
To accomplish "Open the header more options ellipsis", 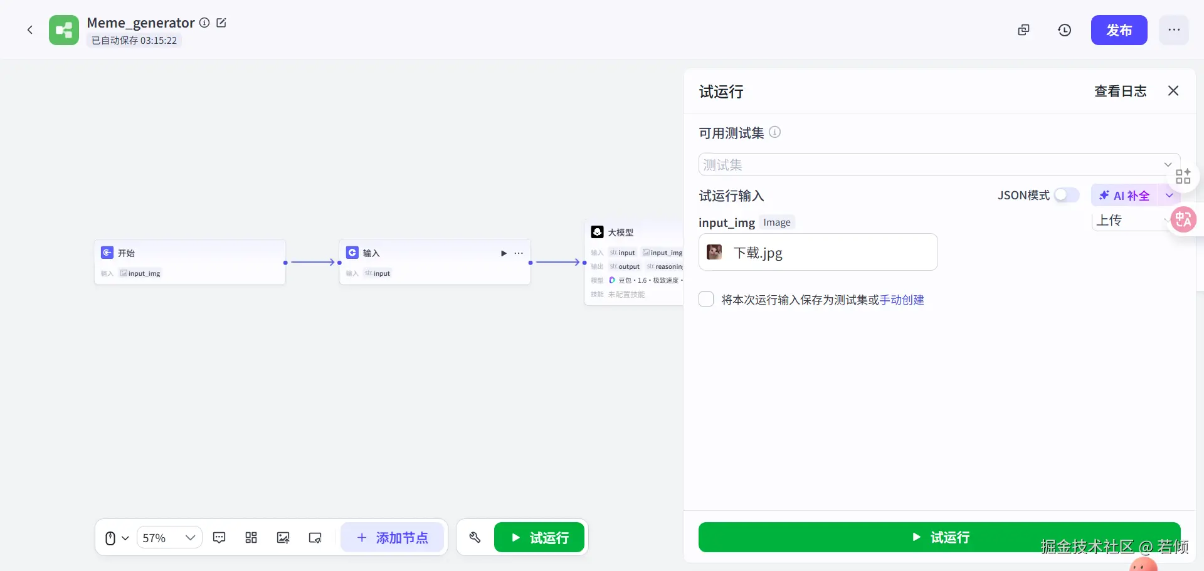I will tap(1174, 30).
